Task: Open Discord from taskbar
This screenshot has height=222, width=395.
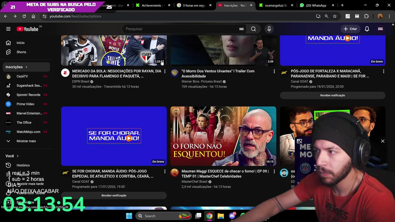Action: [x=232, y=216]
